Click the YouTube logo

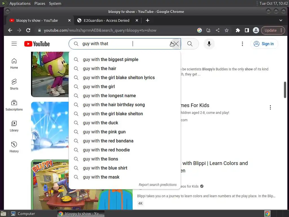pos(37,44)
